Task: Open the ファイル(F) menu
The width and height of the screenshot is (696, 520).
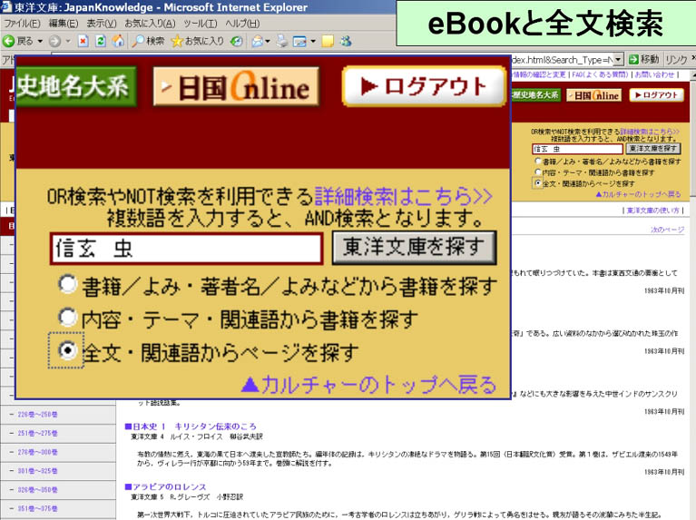Action: point(22,24)
